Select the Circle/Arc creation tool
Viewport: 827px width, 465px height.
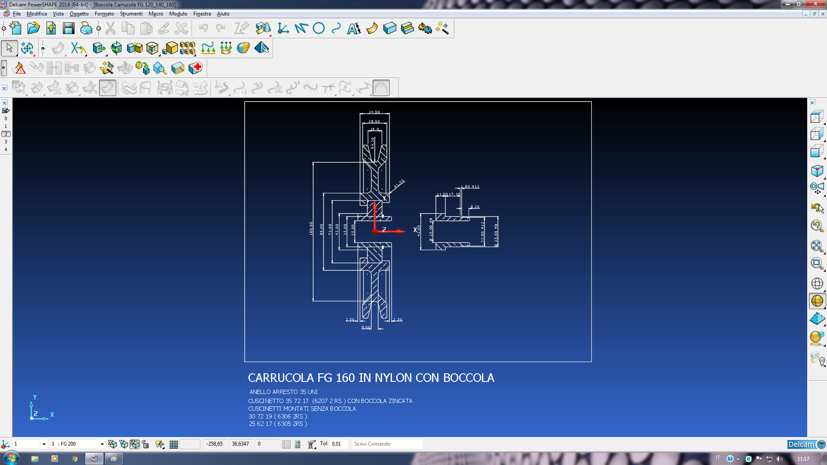click(319, 28)
